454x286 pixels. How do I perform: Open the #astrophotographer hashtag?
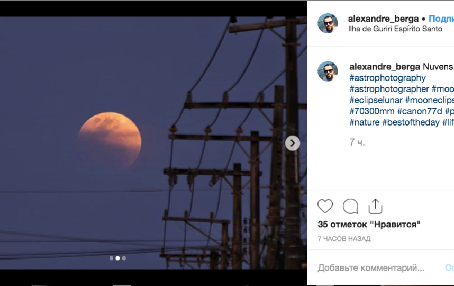389,89
